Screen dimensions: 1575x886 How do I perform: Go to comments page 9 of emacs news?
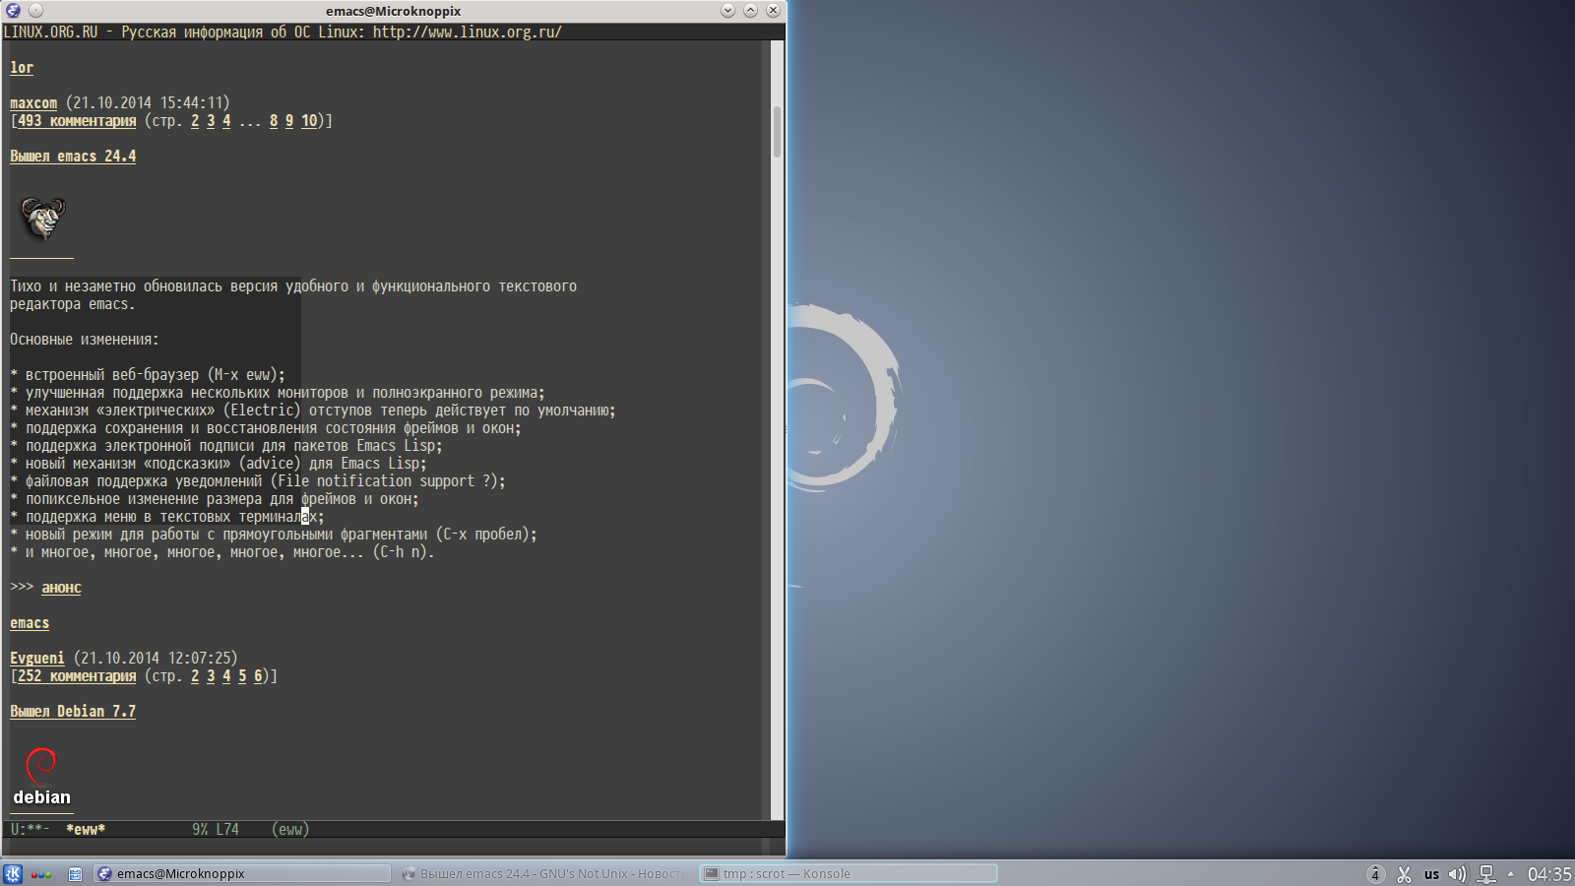pos(289,120)
